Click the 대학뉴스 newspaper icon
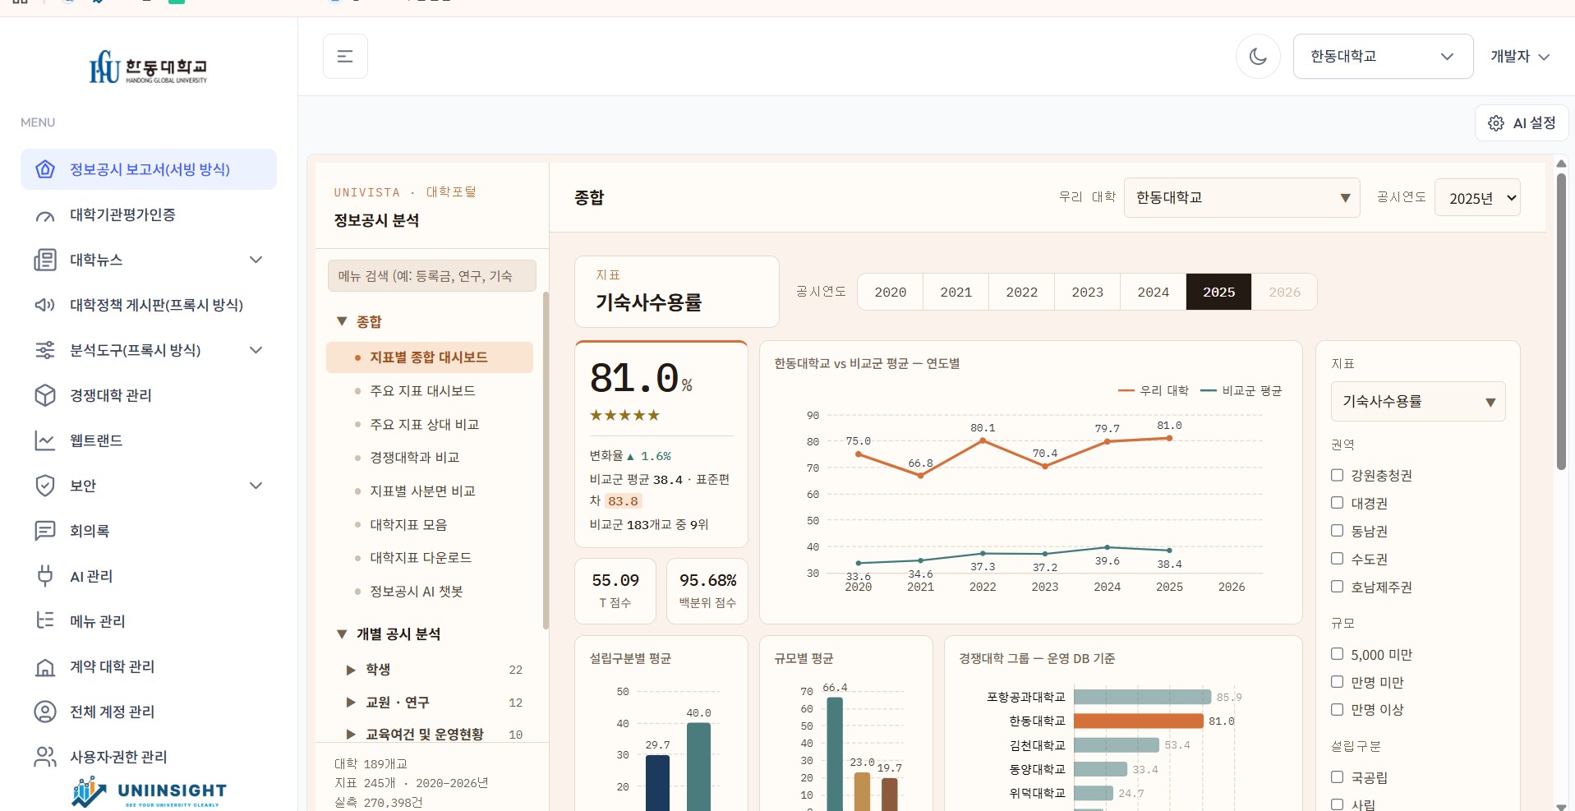The image size is (1575, 811). 45,260
